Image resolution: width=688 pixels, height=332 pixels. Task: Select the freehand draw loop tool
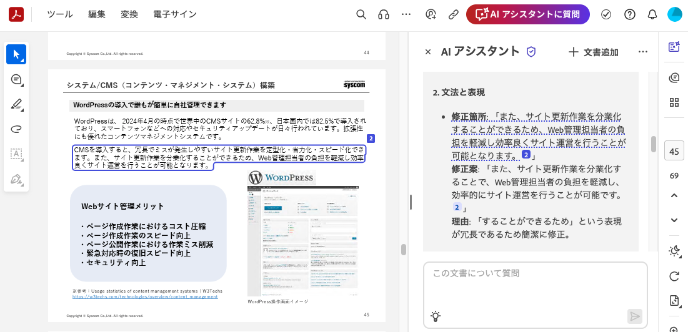(16, 129)
